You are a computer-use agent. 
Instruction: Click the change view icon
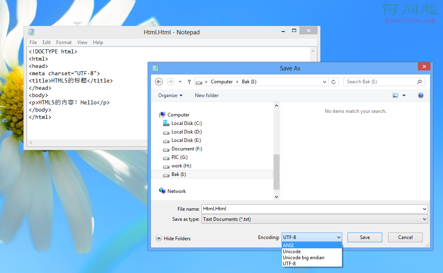click(395, 95)
